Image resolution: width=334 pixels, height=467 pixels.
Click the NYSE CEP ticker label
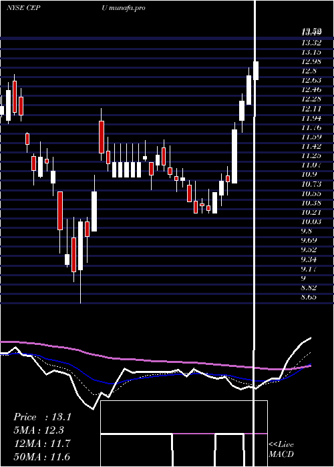pyautogui.click(x=23, y=8)
